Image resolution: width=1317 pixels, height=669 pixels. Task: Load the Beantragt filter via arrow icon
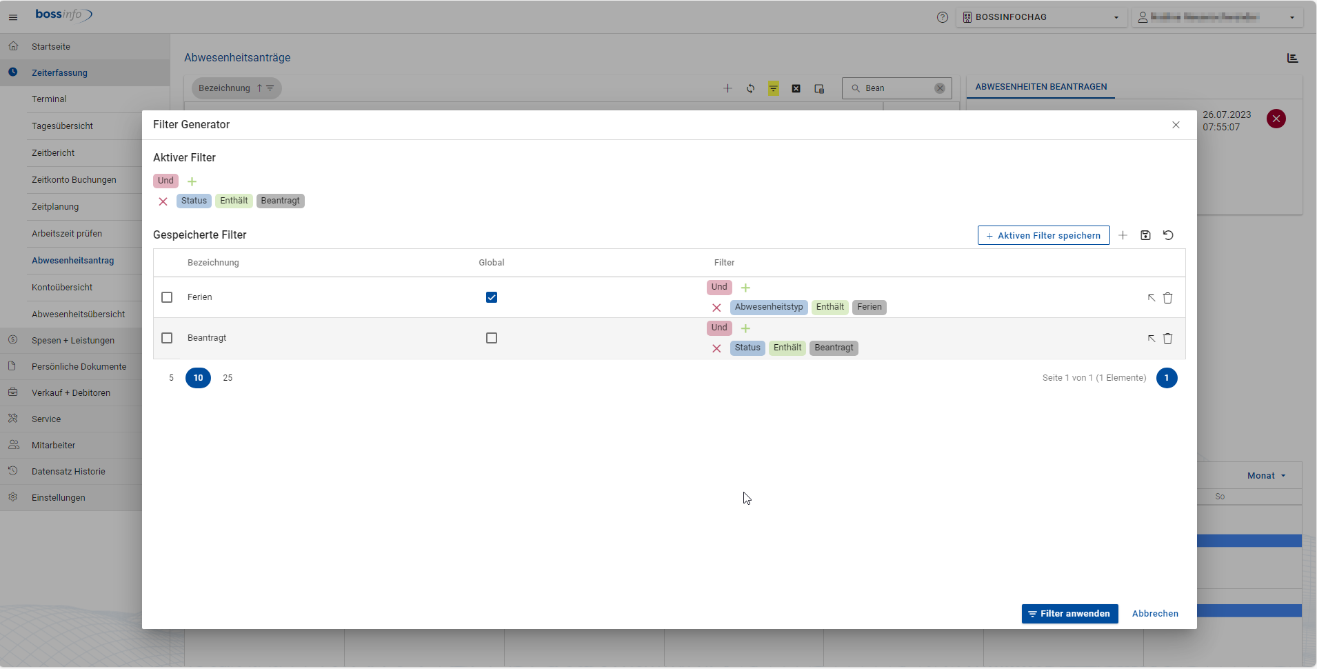[1151, 339]
